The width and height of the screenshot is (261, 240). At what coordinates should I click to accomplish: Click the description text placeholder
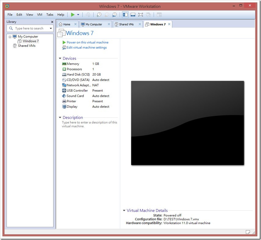pyautogui.click(x=89, y=124)
